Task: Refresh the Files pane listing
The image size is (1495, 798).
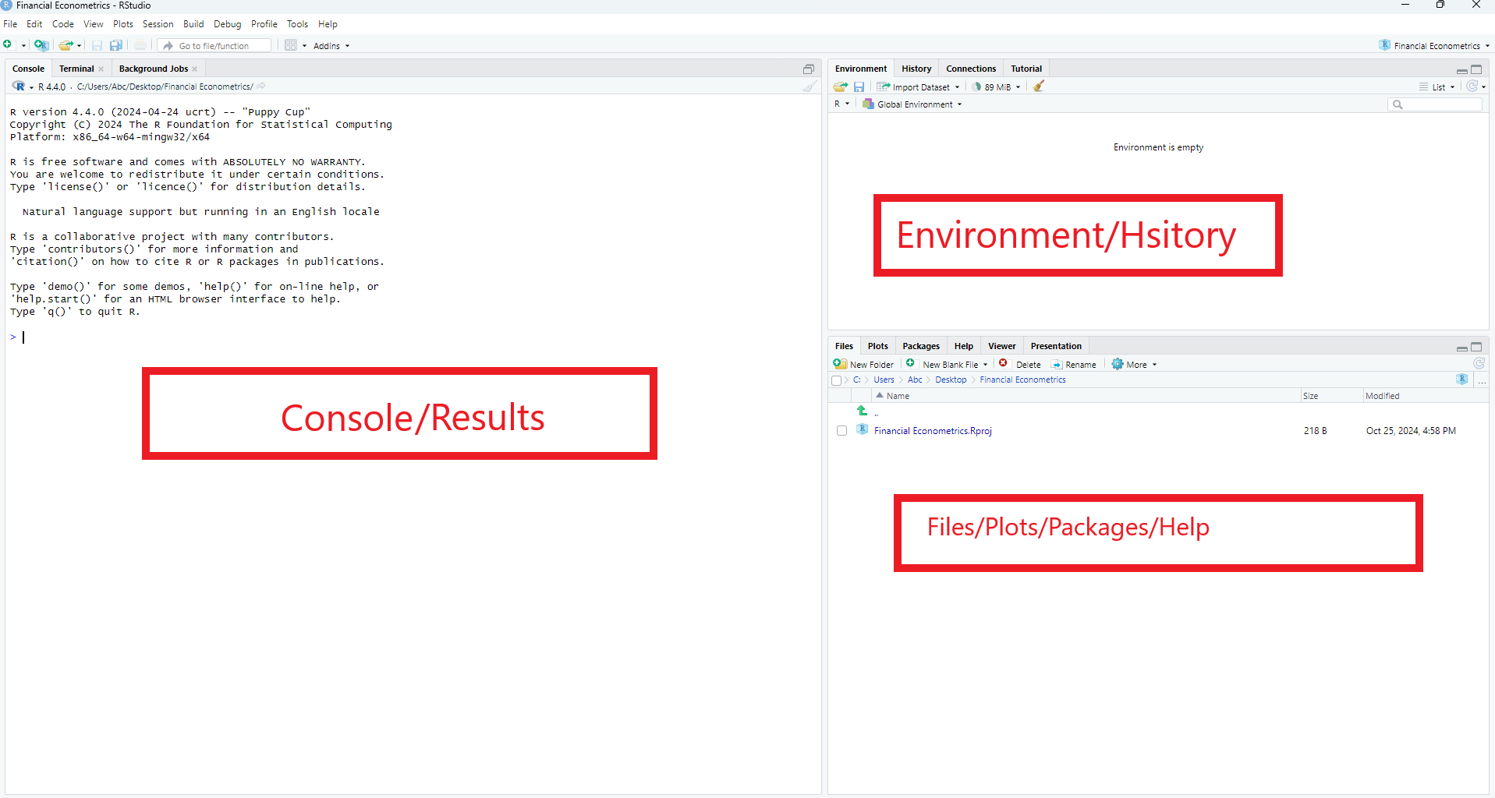Action: point(1479,364)
